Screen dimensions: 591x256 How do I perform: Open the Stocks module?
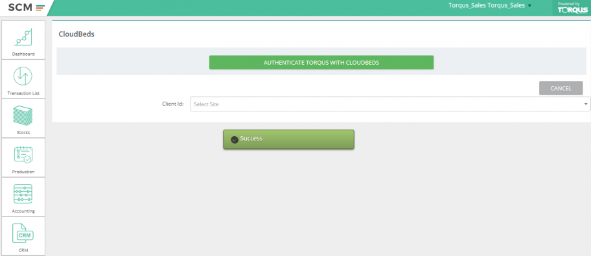pyautogui.click(x=23, y=119)
